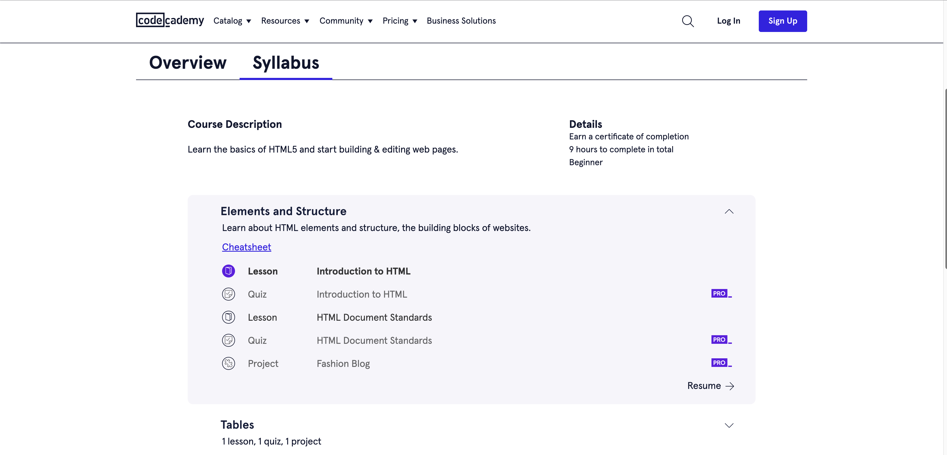Click the HTML Document Standards lesson icon
947x455 pixels.
[x=228, y=317]
